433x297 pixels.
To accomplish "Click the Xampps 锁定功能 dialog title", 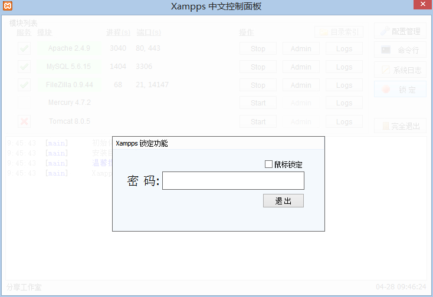I will click(x=142, y=143).
